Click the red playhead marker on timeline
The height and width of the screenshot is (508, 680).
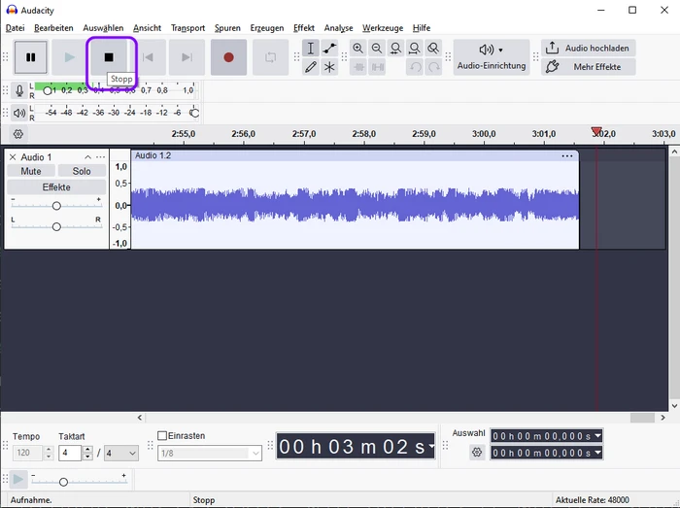(x=596, y=131)
